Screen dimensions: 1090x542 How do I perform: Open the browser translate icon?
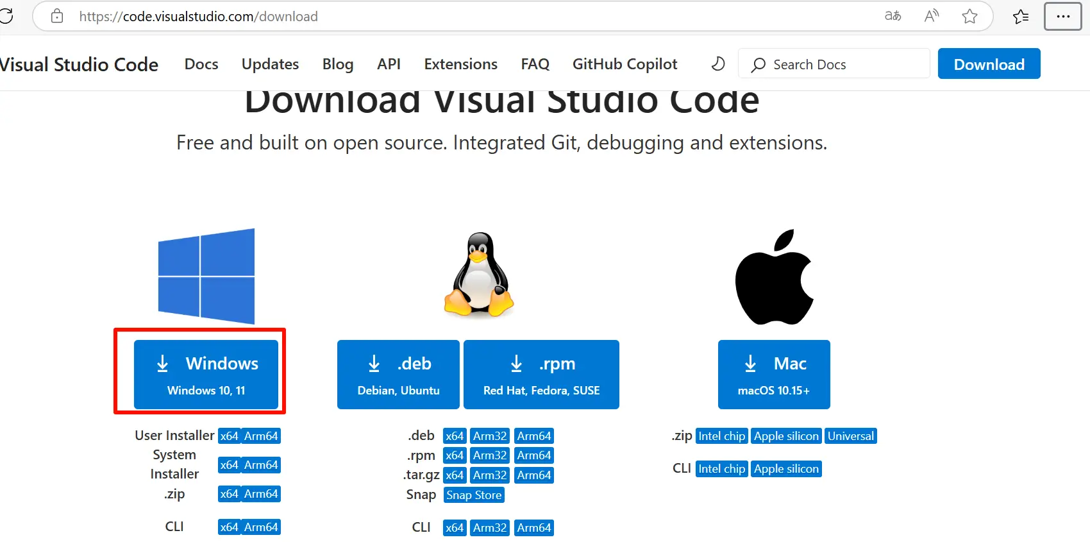(893, 16)
